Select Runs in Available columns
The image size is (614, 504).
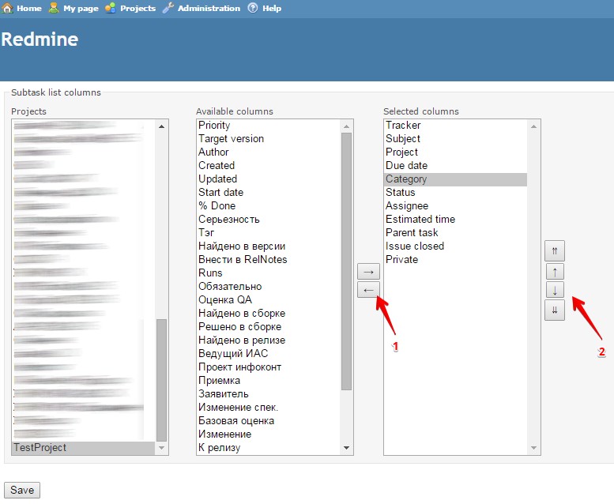269,273
